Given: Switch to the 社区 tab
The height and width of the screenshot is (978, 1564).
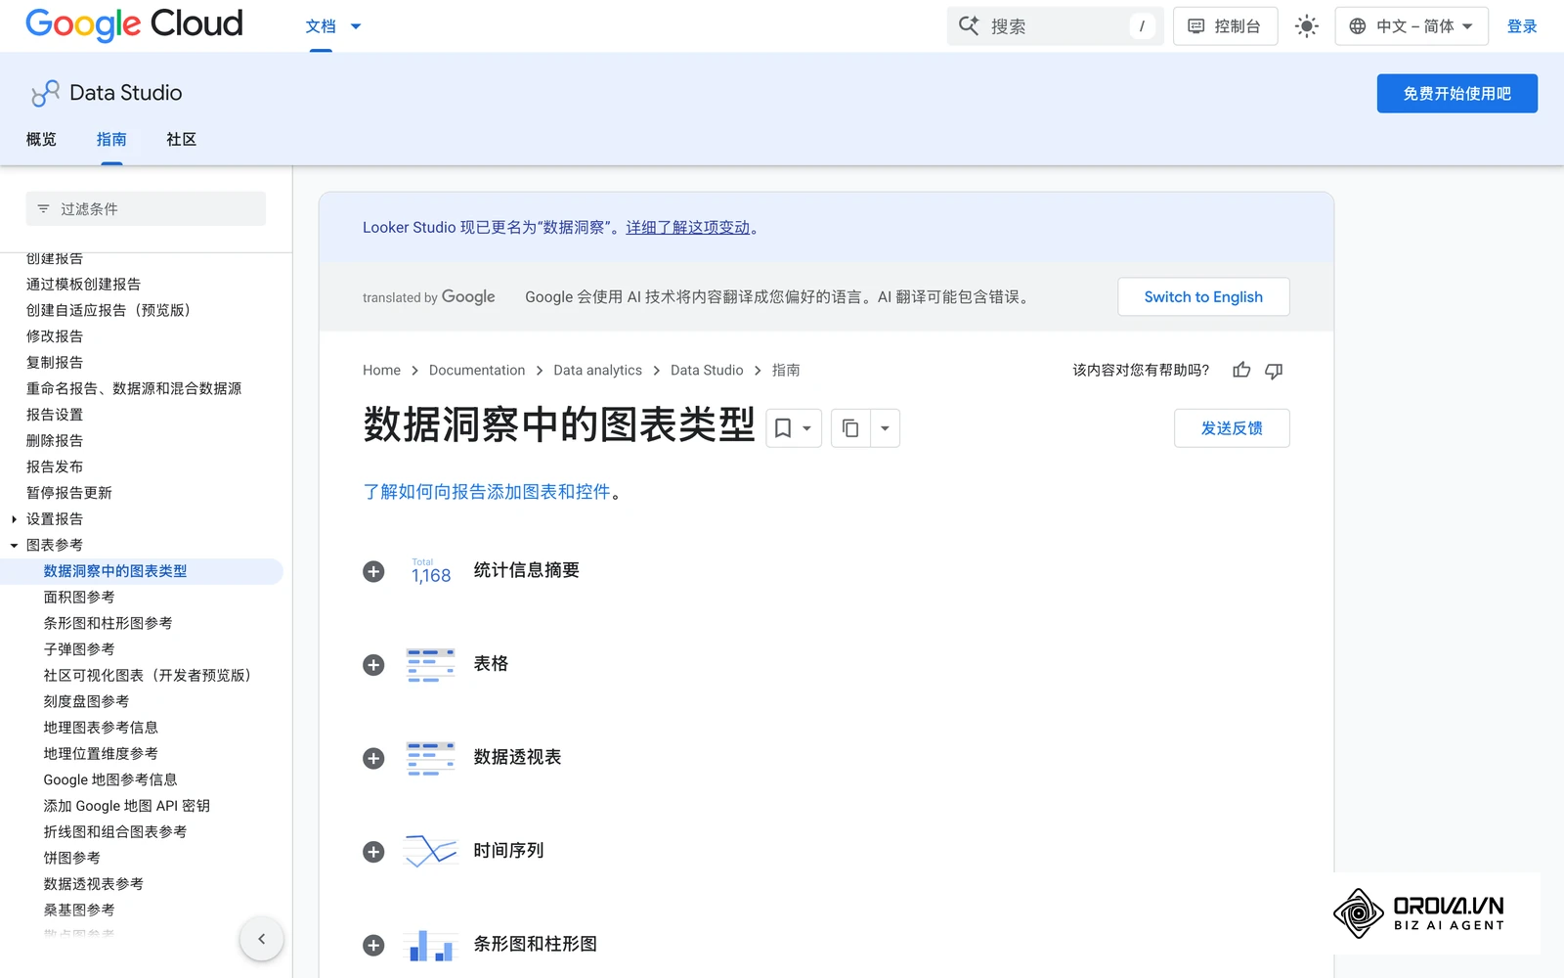Looking at the screenshot, I should tap(181, 140).
